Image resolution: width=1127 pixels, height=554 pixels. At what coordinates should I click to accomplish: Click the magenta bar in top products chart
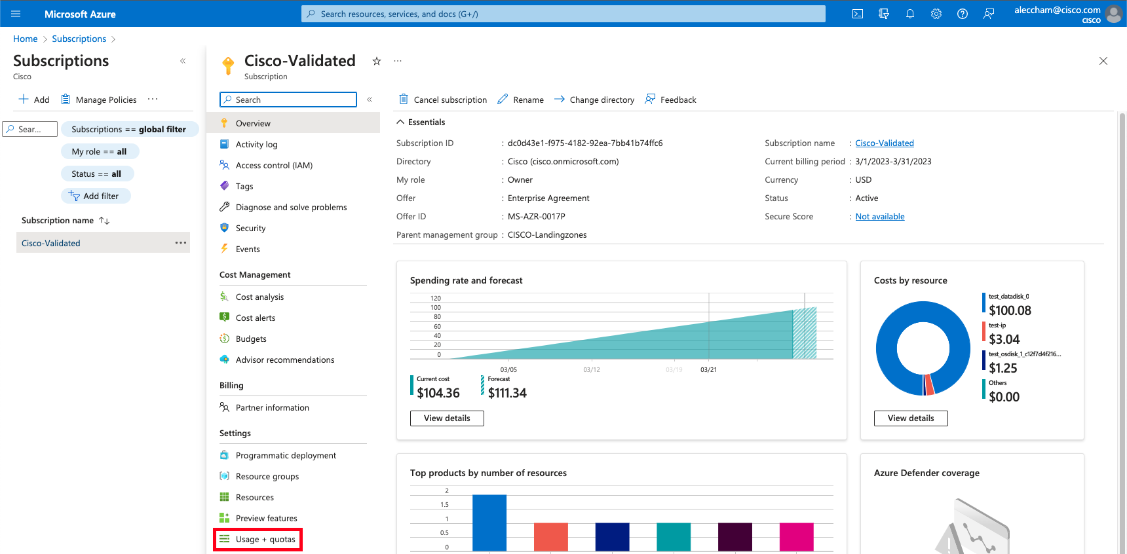click(x=797, y=536)
